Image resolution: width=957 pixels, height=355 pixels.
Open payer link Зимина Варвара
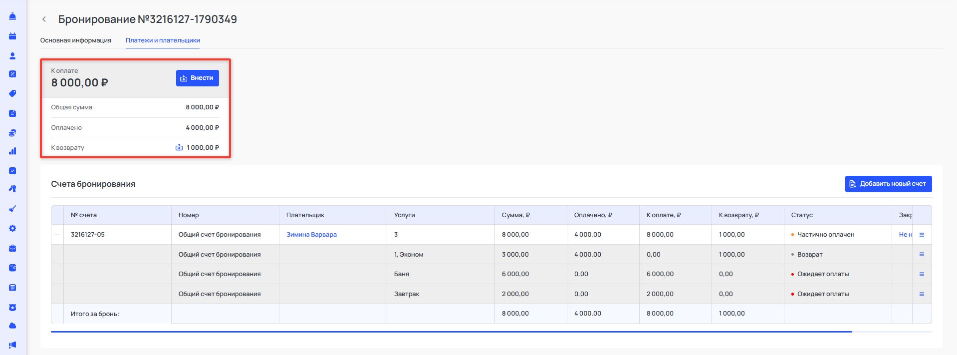(311, 235)
